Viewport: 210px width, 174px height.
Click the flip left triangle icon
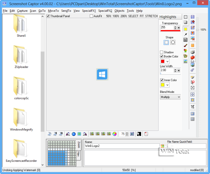[x=68, y=134]
